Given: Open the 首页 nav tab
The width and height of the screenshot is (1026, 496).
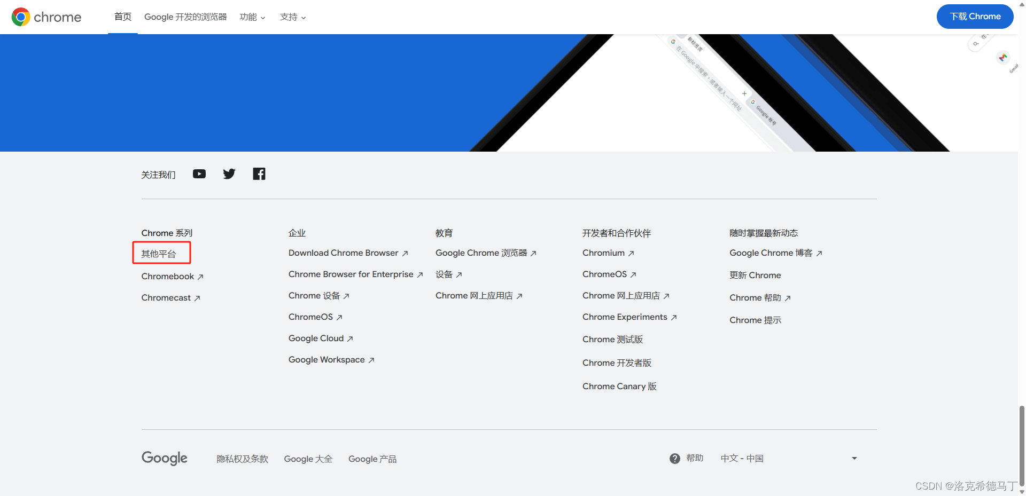Looking at the screenshot, I should coord(123,17).
